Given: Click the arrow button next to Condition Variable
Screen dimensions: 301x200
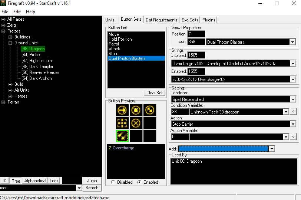Looking at the screenshot, I should tap(293, 112).
